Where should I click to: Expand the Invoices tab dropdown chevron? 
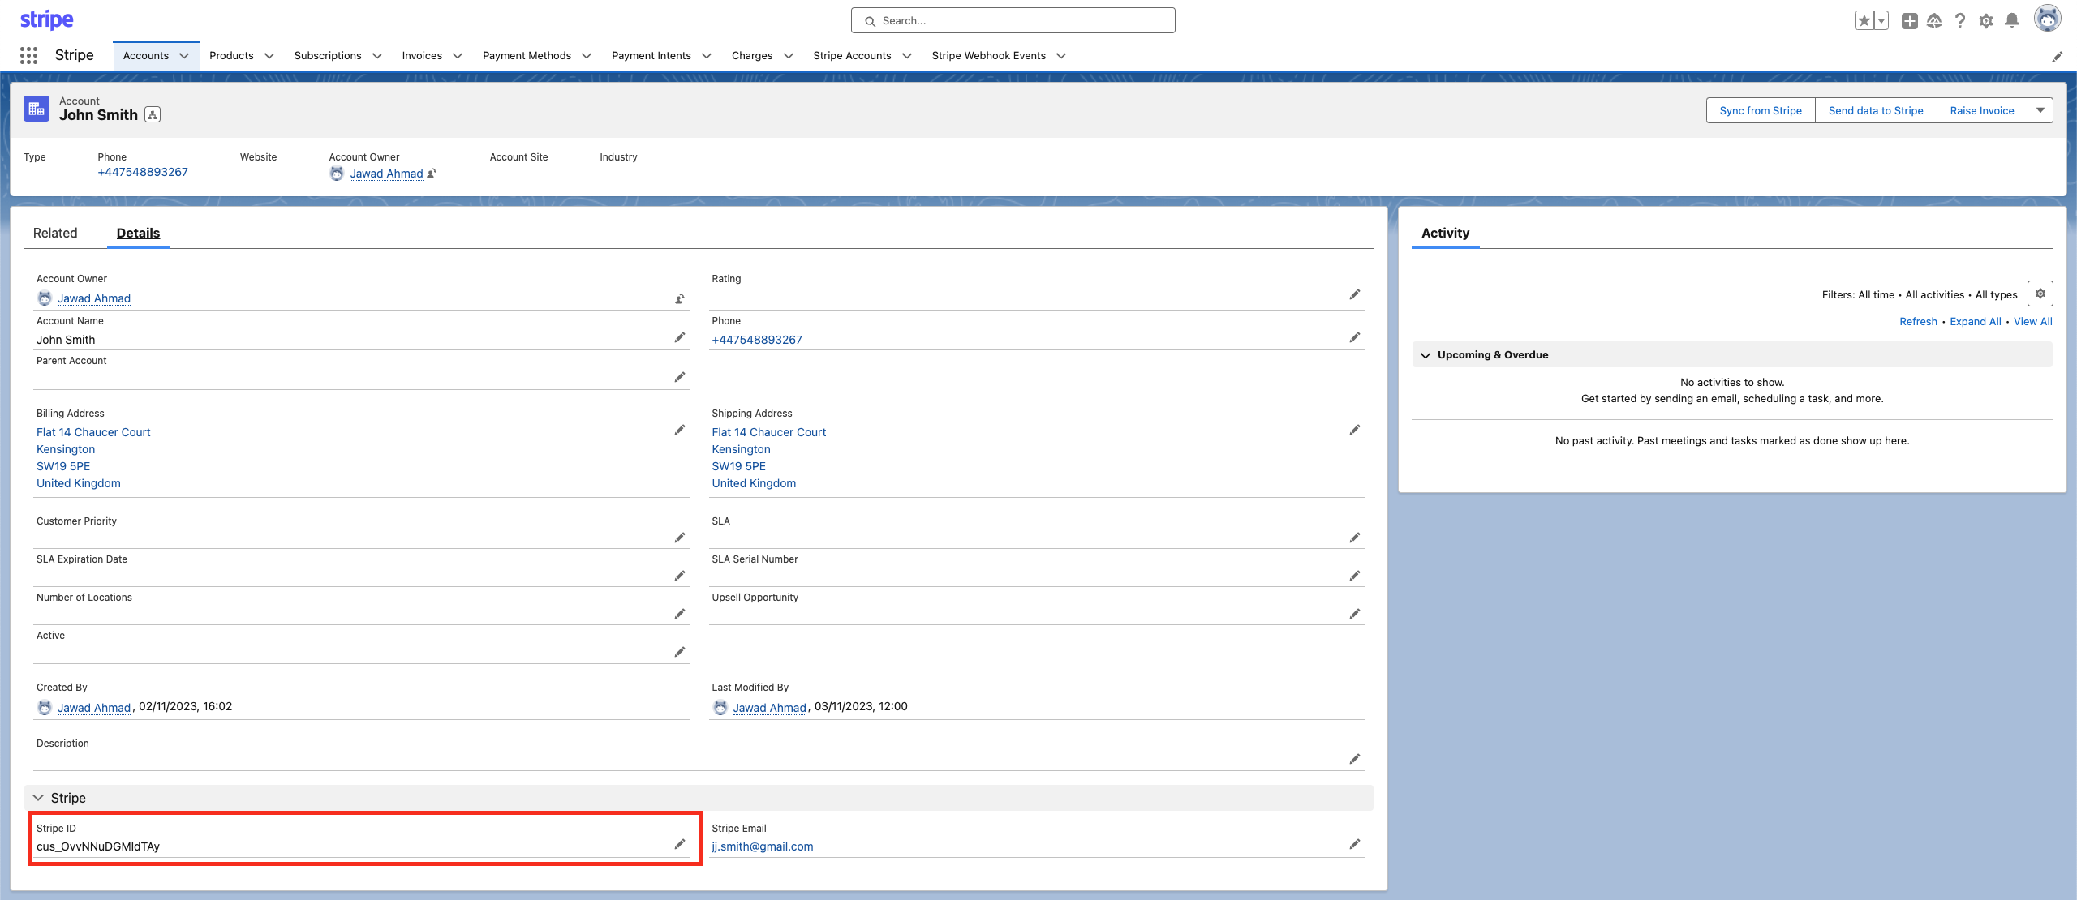click(x=458, y=56)
